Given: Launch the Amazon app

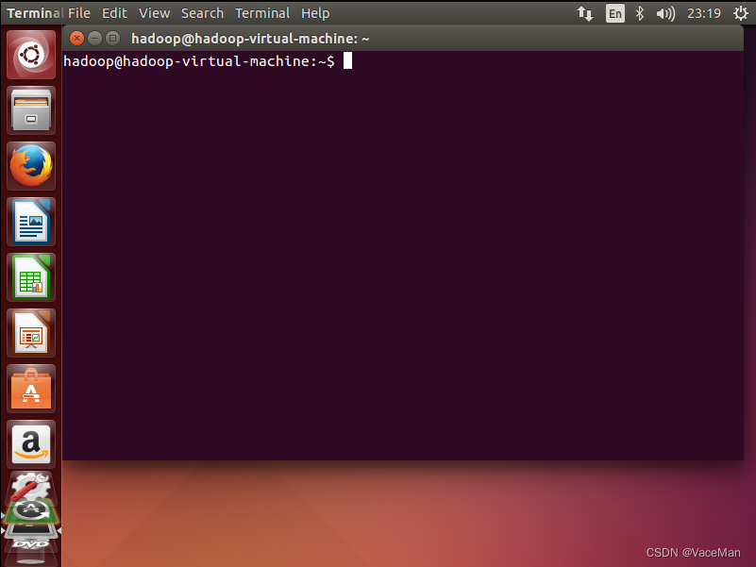Looking at the screenshot, I should [x=31, y=444].
